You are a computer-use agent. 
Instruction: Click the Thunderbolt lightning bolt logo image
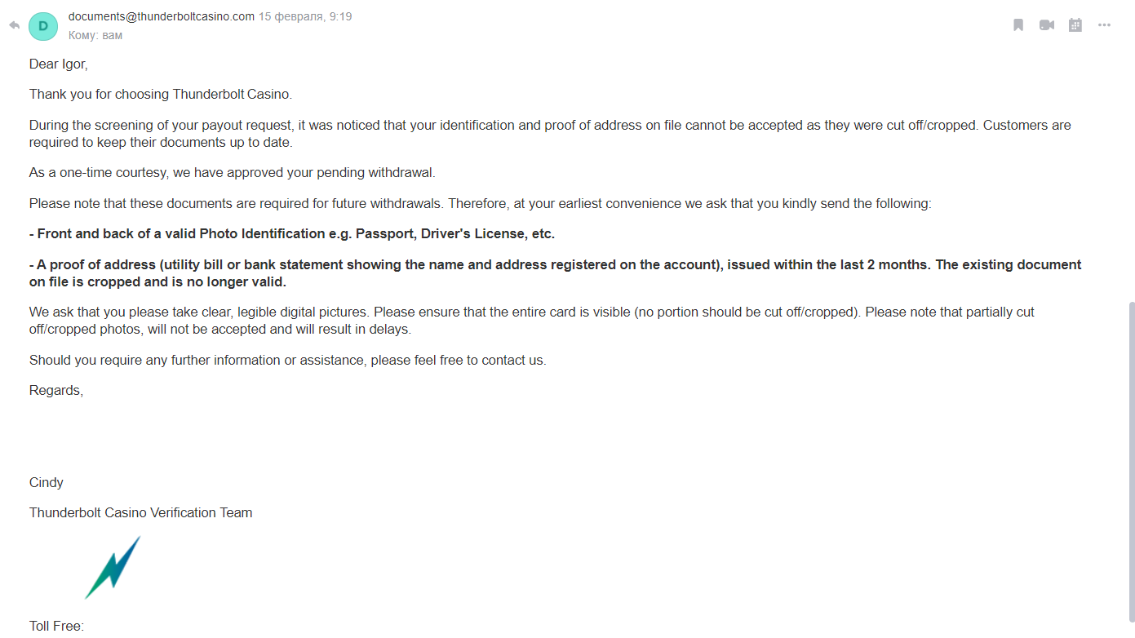coord(113,568)
